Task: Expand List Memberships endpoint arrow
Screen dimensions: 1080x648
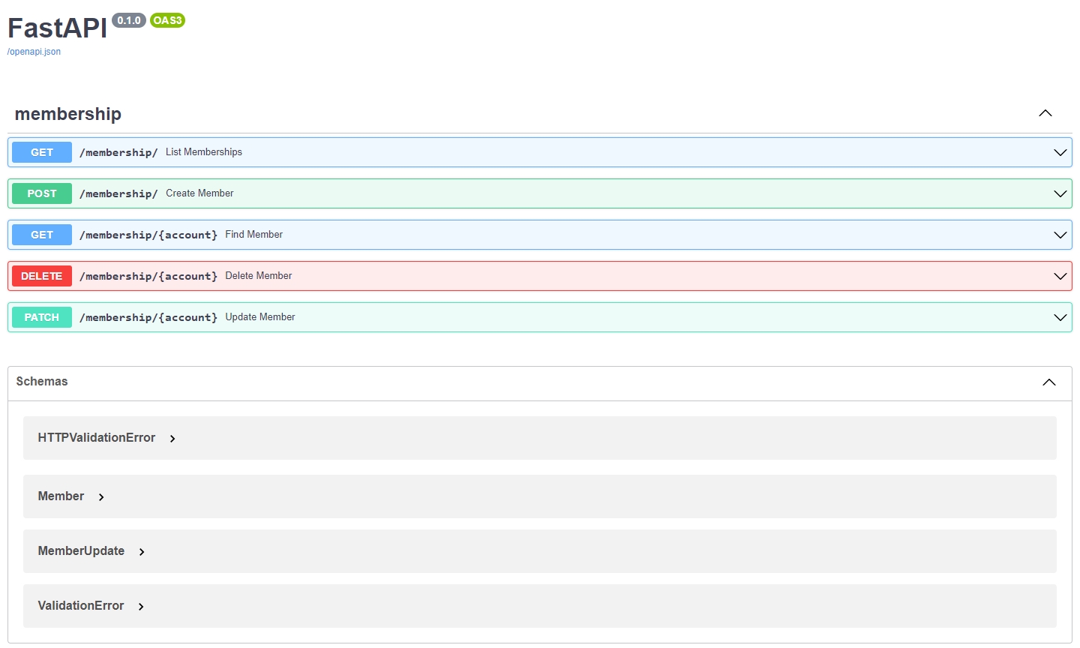Action: [1060, 152]
